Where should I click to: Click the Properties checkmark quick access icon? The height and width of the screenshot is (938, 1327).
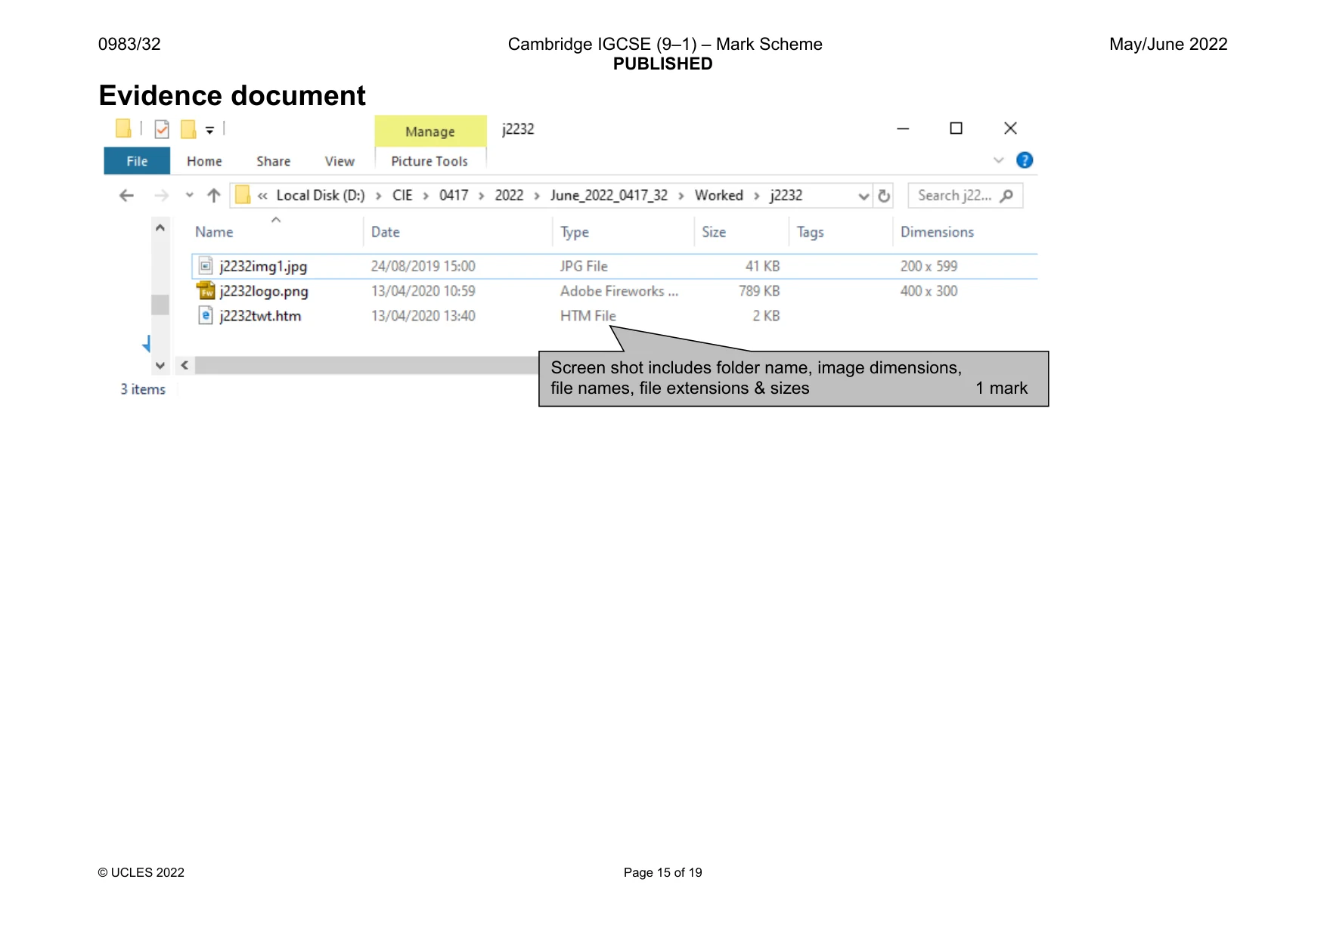[162, 129]
